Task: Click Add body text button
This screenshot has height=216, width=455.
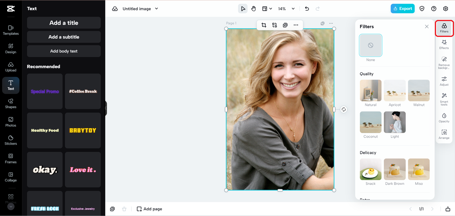Action: 64,51
